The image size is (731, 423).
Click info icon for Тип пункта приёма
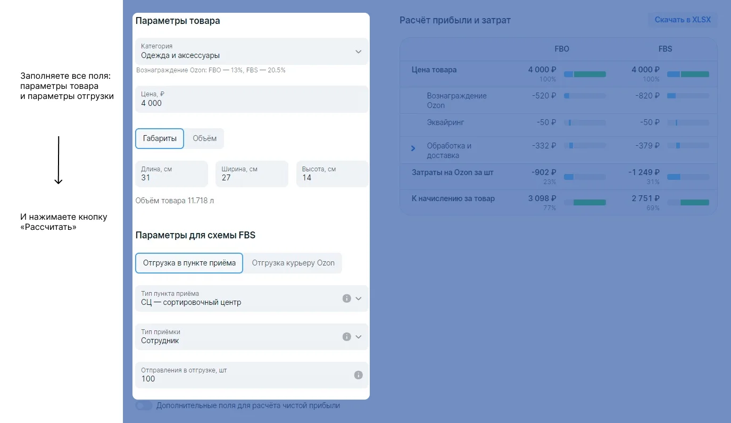click(346, 298)
